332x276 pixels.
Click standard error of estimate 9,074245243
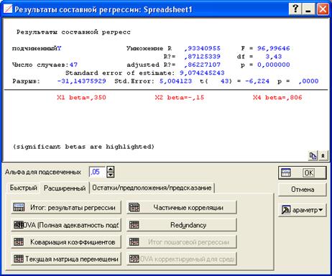tap(202, 73)
